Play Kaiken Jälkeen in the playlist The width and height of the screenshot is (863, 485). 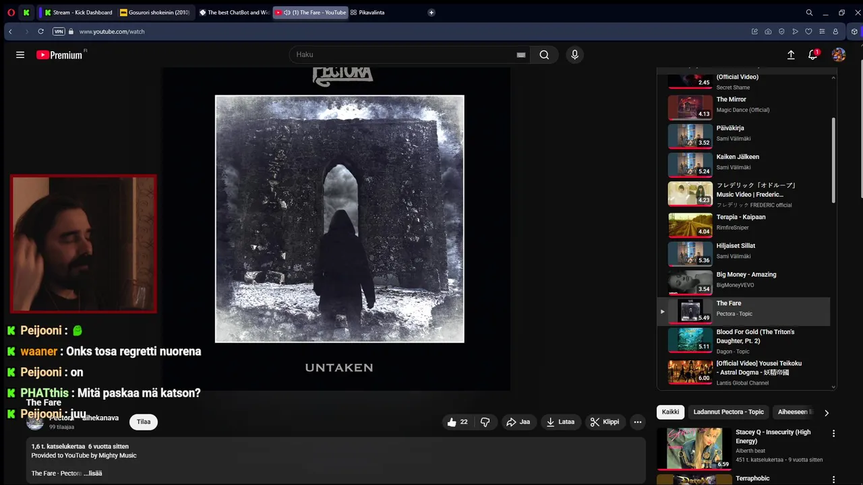point(744,165)
